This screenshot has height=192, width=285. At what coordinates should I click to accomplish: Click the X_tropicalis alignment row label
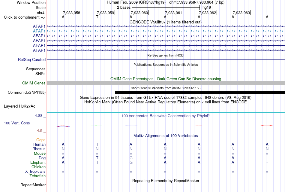(x=35, y=172)
